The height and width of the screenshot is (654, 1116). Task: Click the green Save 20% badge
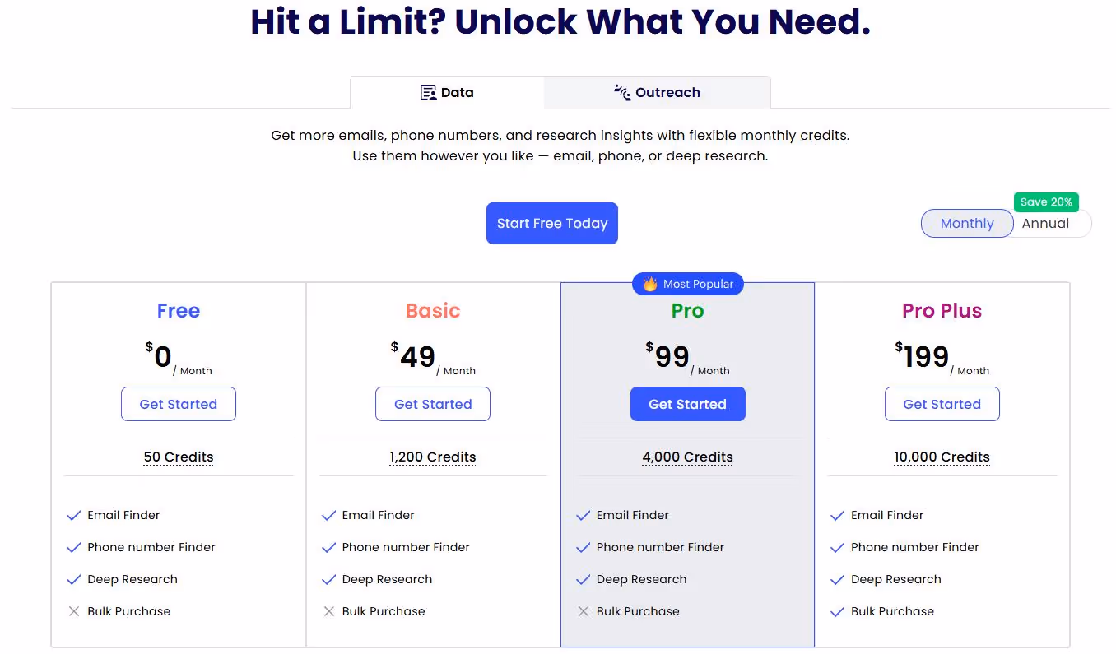coord(1046,202)
